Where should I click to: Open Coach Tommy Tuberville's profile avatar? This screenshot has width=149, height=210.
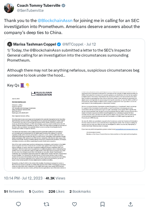coord(9,8)
